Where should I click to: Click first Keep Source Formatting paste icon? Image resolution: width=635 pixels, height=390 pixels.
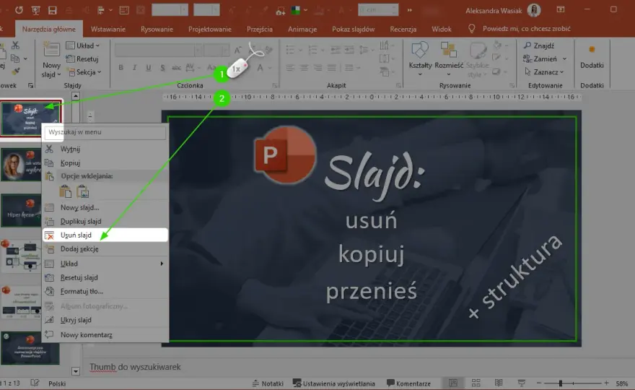point(65,191)
